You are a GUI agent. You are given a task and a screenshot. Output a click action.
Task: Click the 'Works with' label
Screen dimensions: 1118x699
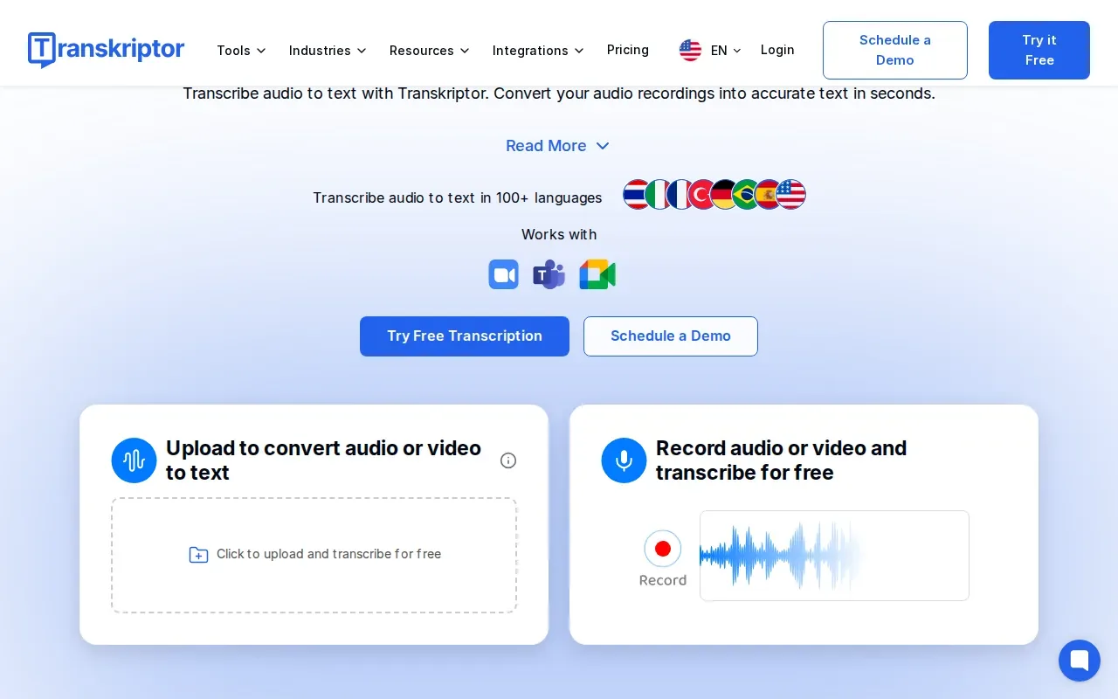[559, 234]
